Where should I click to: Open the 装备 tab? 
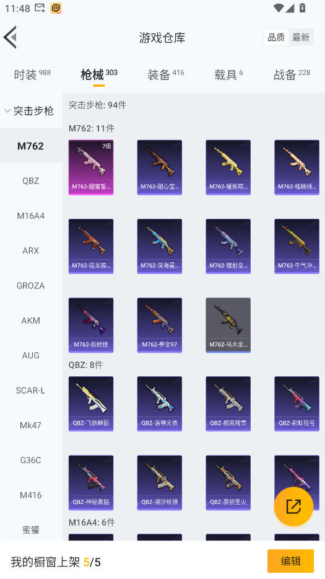(166, 74)
